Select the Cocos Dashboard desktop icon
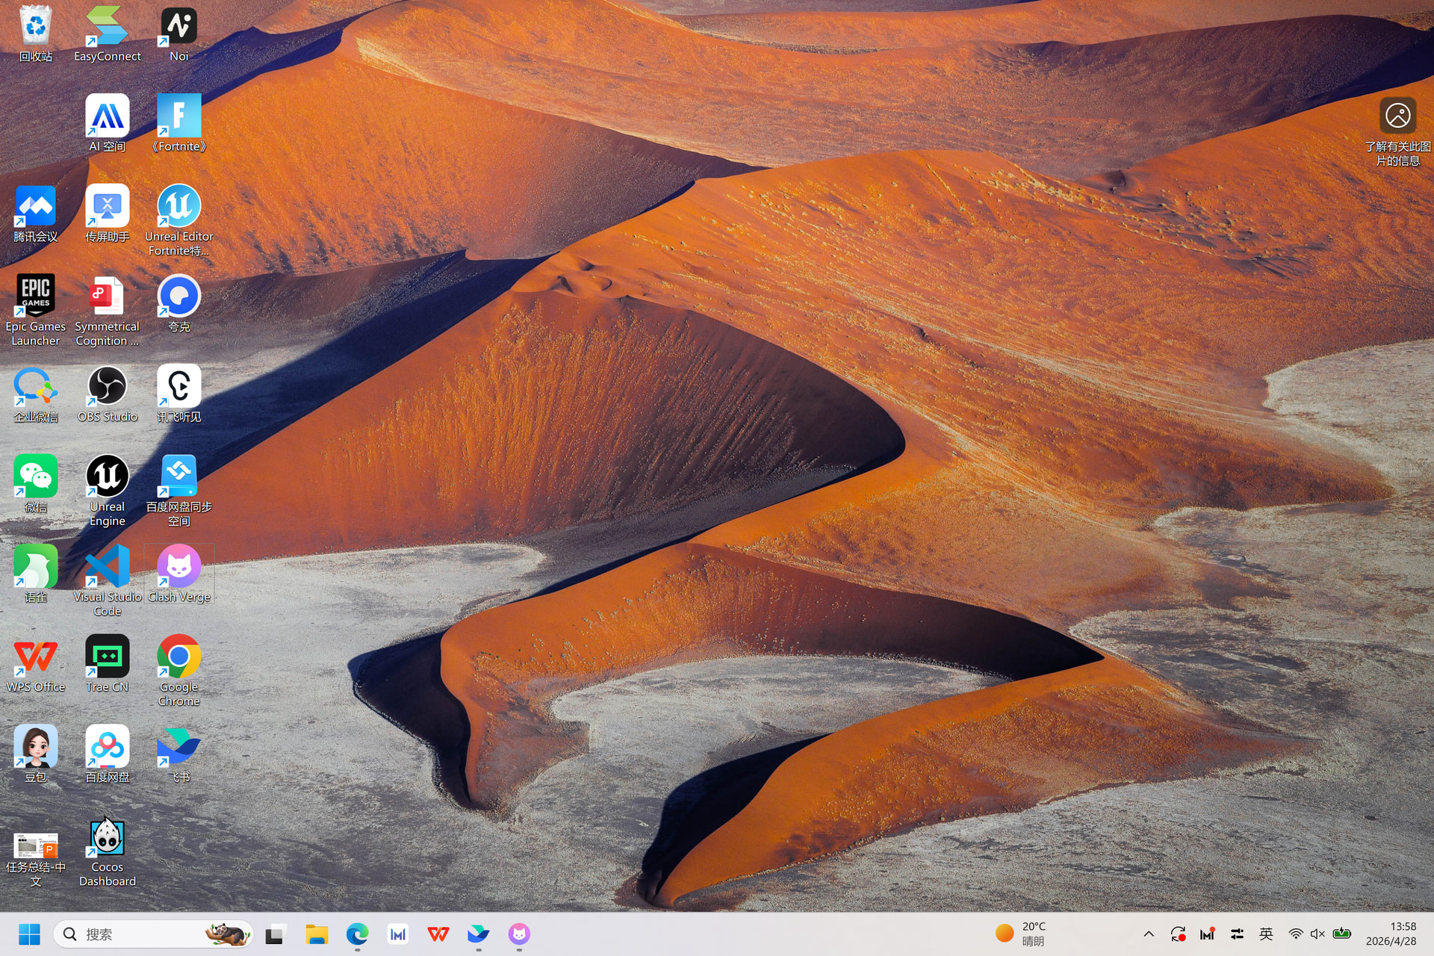Viewport: 1434px width, 956px height. (x=108, y=851)
